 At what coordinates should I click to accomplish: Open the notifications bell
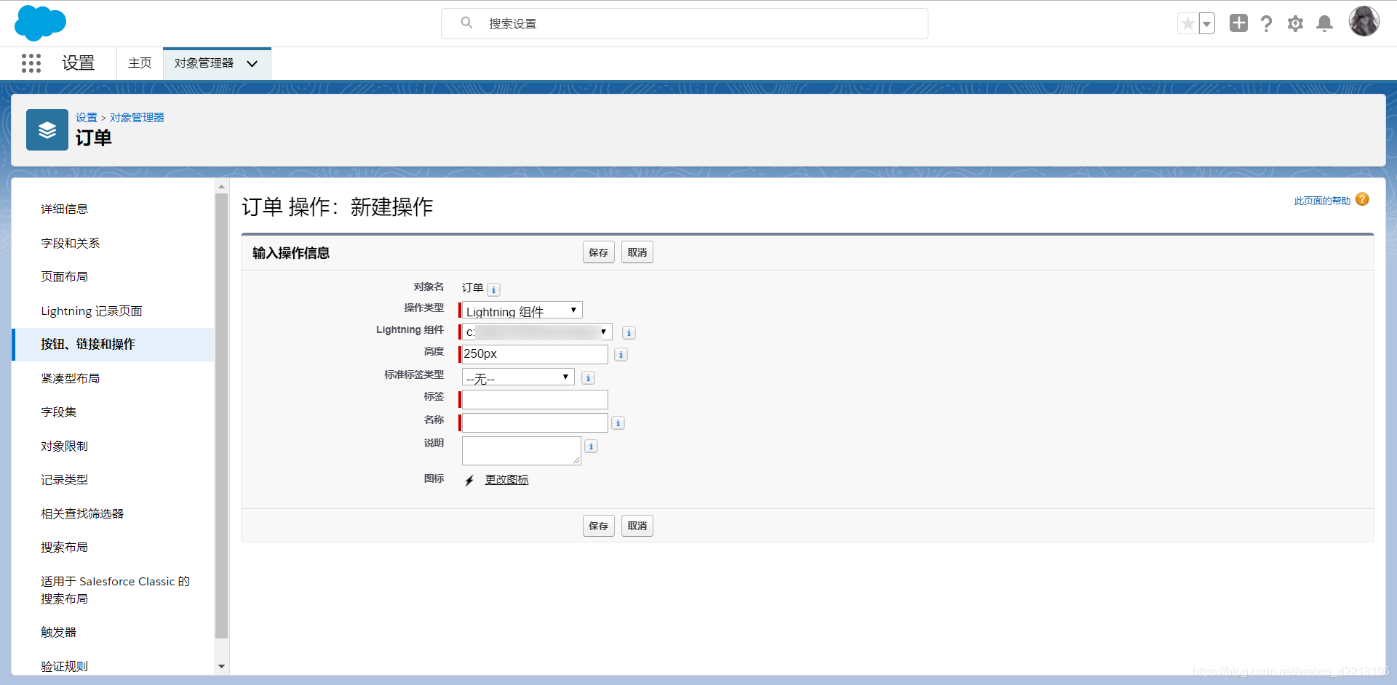1325,24
